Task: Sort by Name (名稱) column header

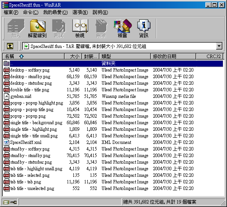Action: (x=33, y=56)
